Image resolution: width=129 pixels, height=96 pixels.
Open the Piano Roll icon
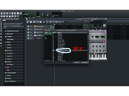coord(7,16)
